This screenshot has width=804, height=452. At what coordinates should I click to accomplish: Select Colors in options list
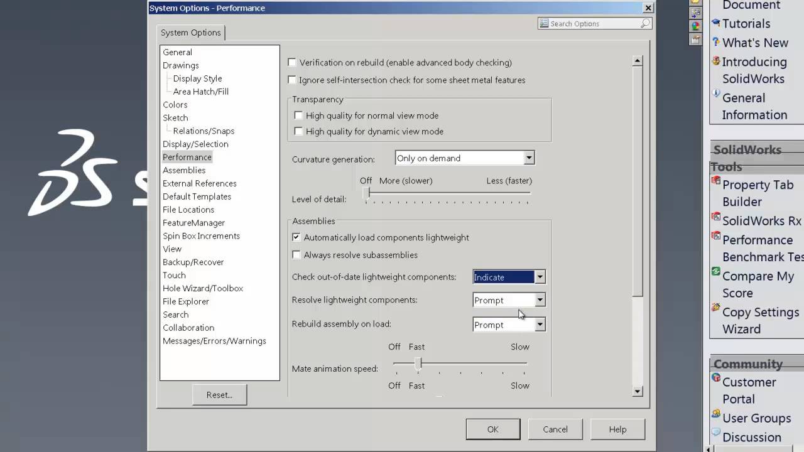[x=175, y=105]
